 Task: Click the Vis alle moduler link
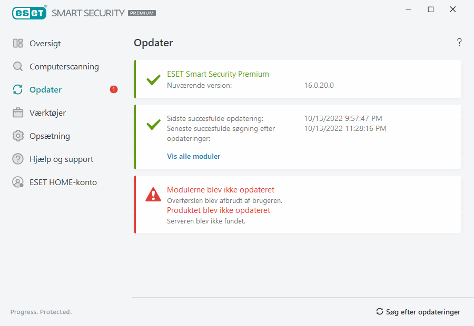[x=193, y=156]
